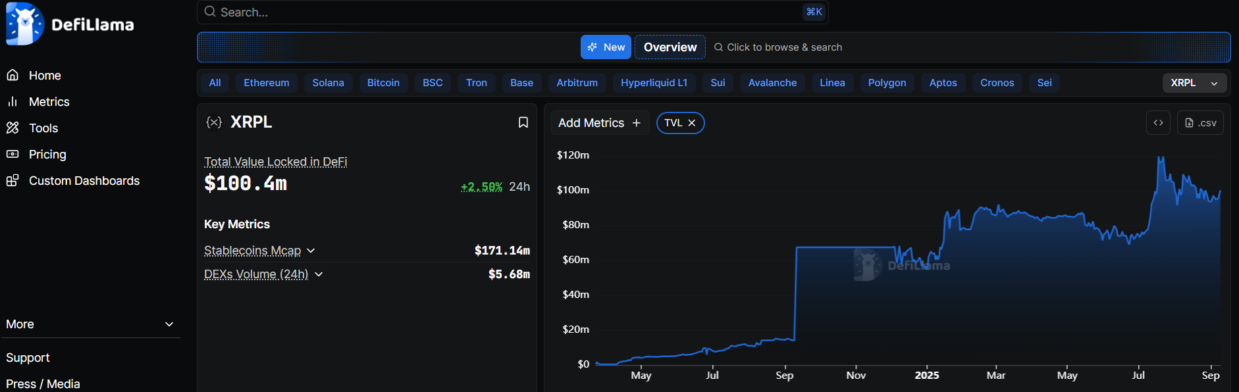The height and width of the screenshot is (392, 1239).
Task: Switch to the Avalanche chain
Action: click(772, 83)
